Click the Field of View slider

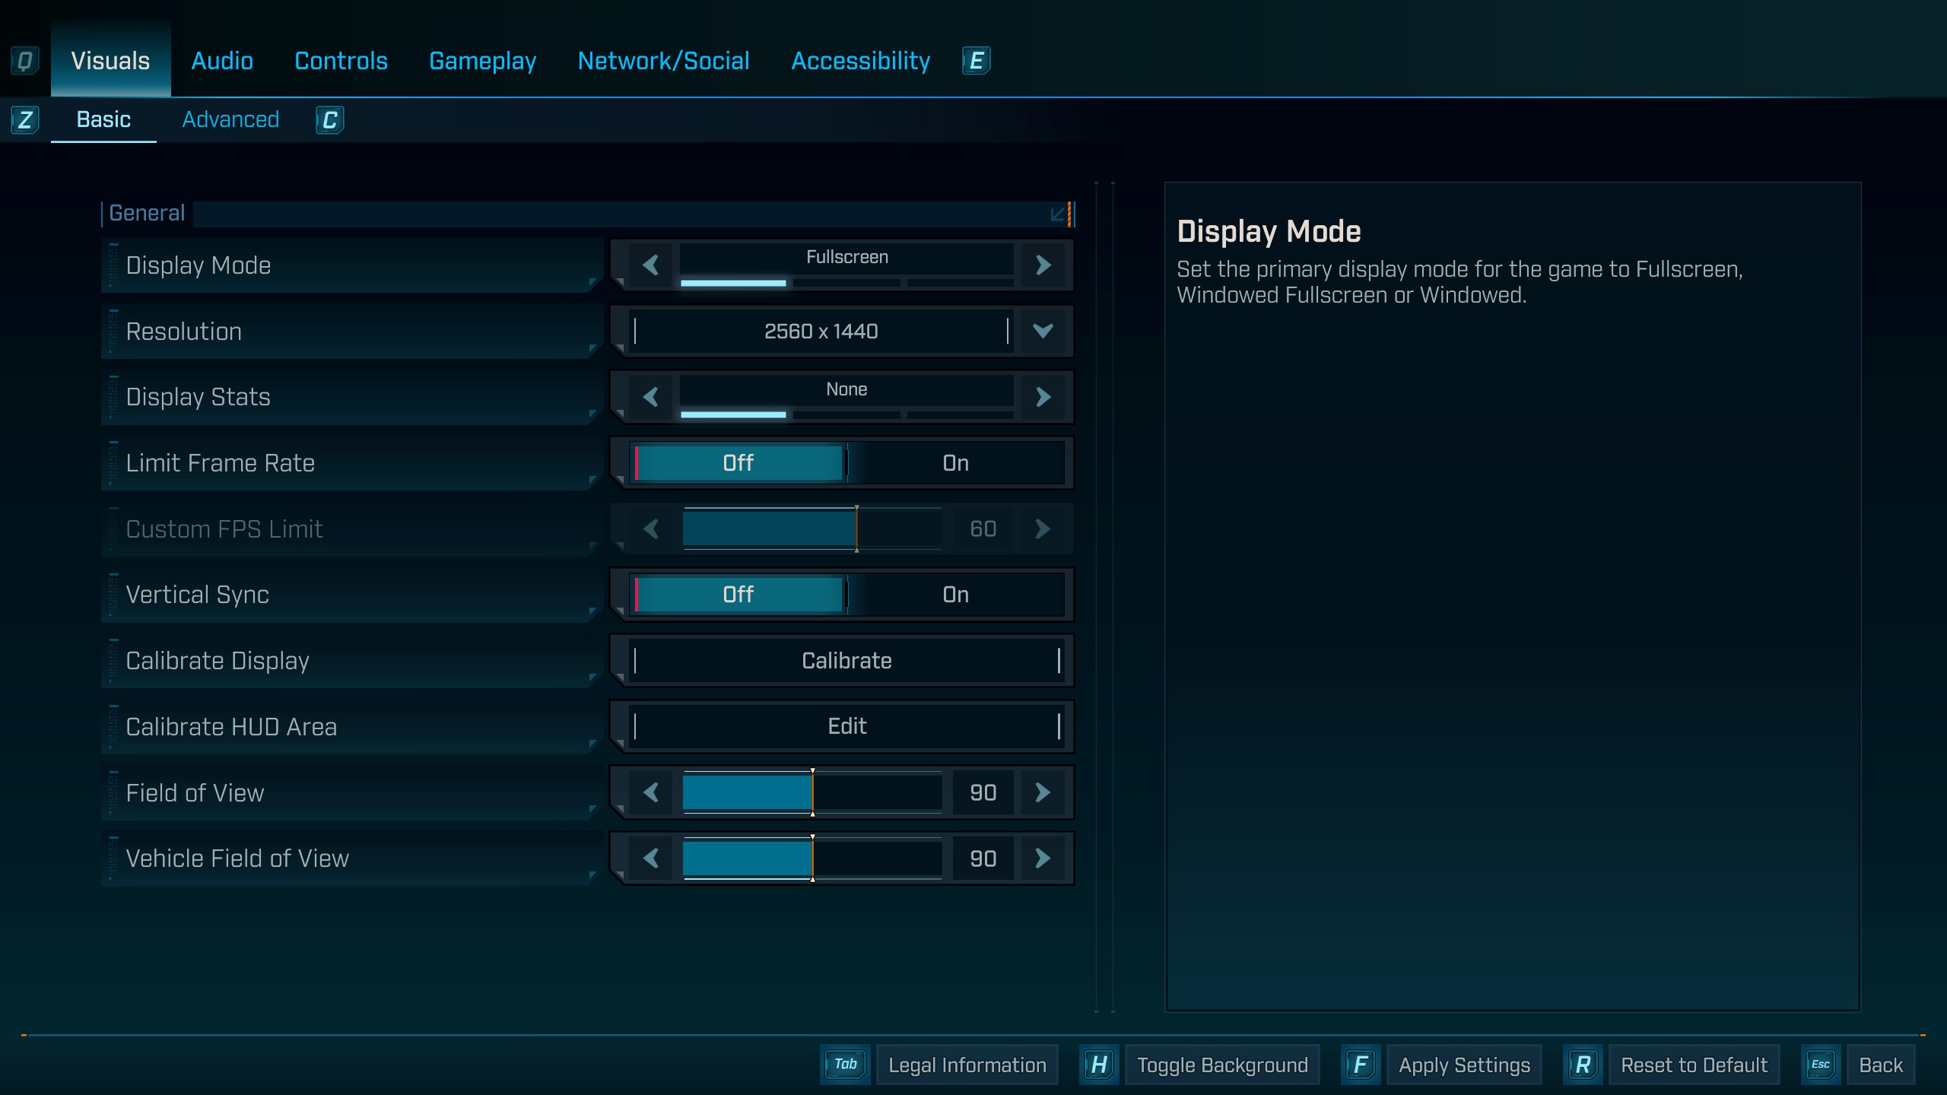812,792
